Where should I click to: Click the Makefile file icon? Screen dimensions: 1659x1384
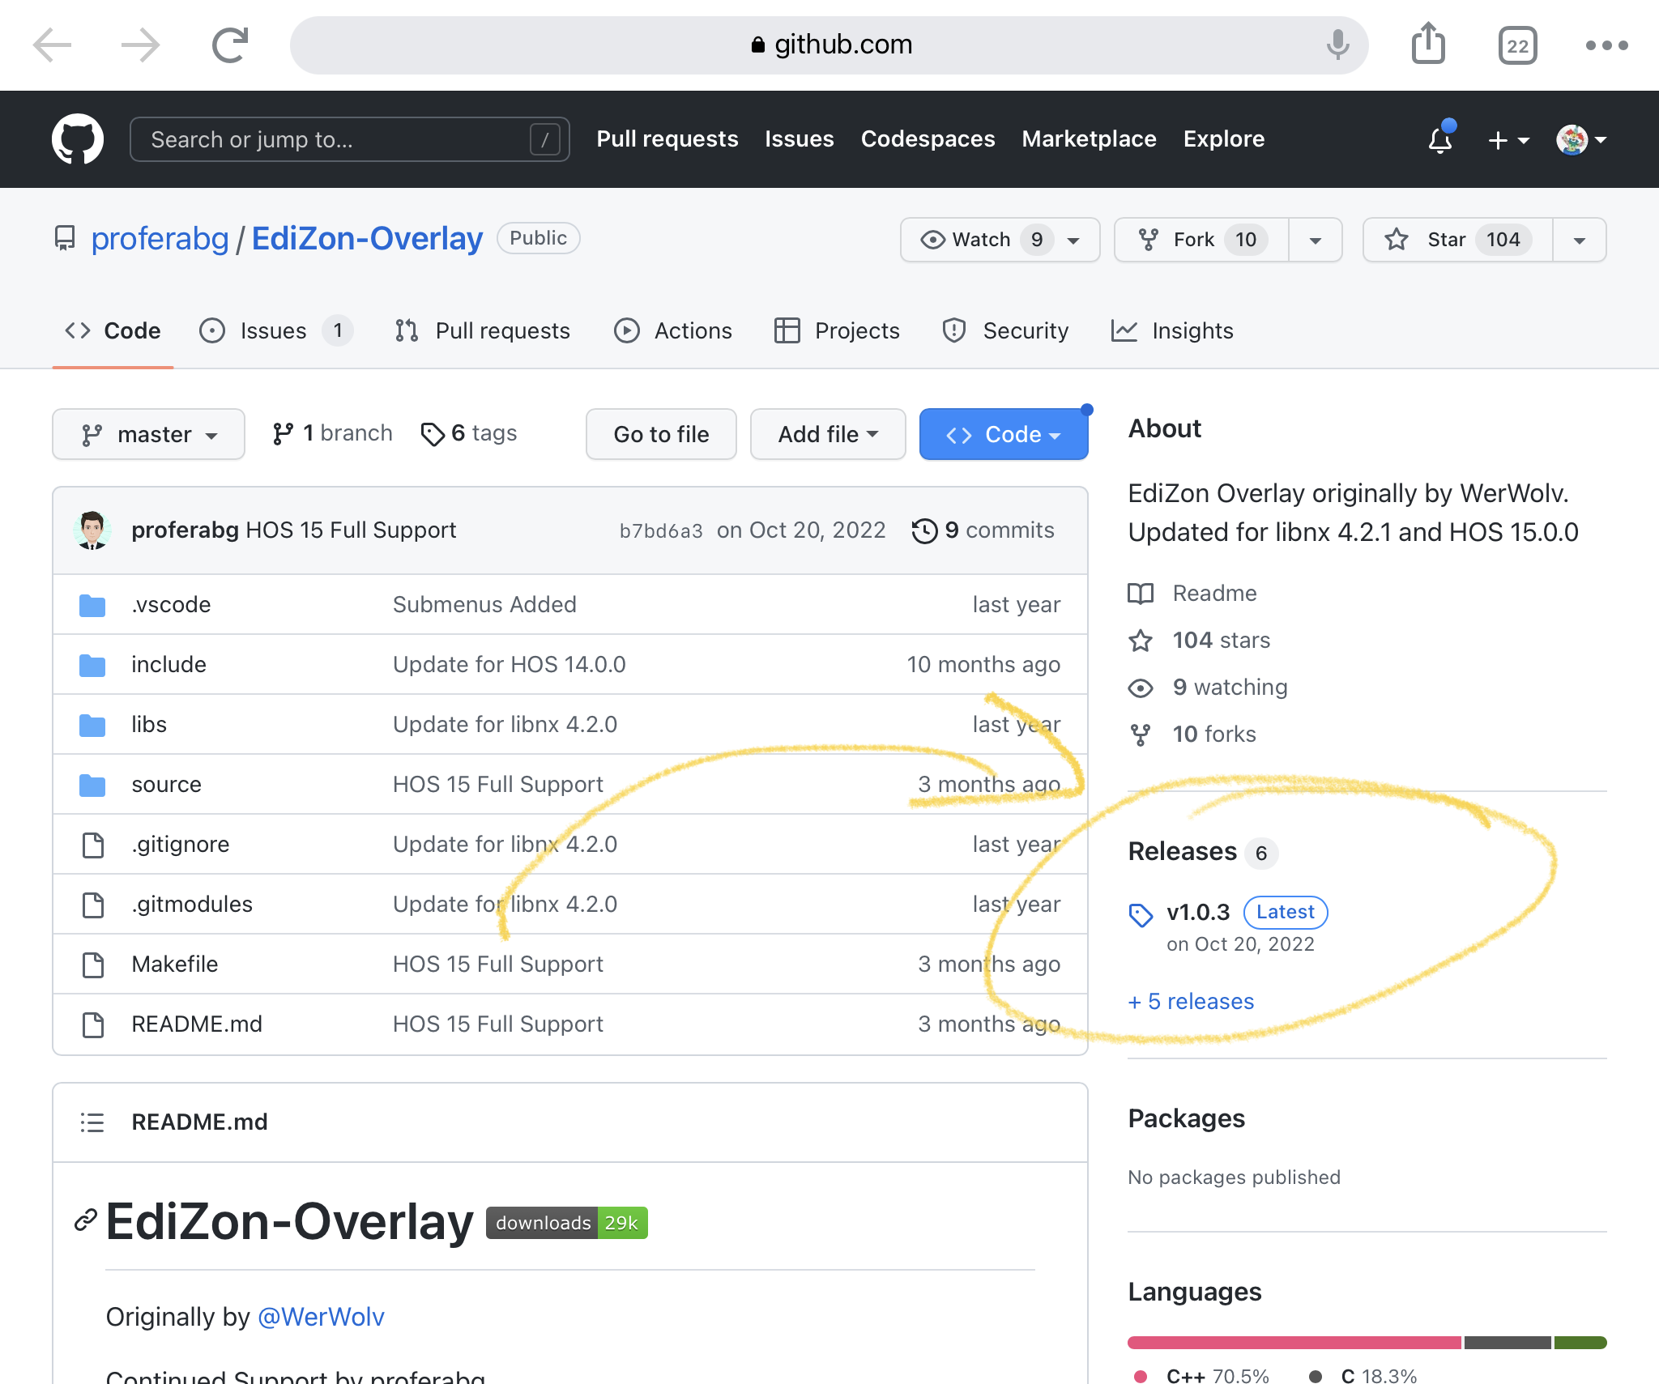(x=93, y=965)
